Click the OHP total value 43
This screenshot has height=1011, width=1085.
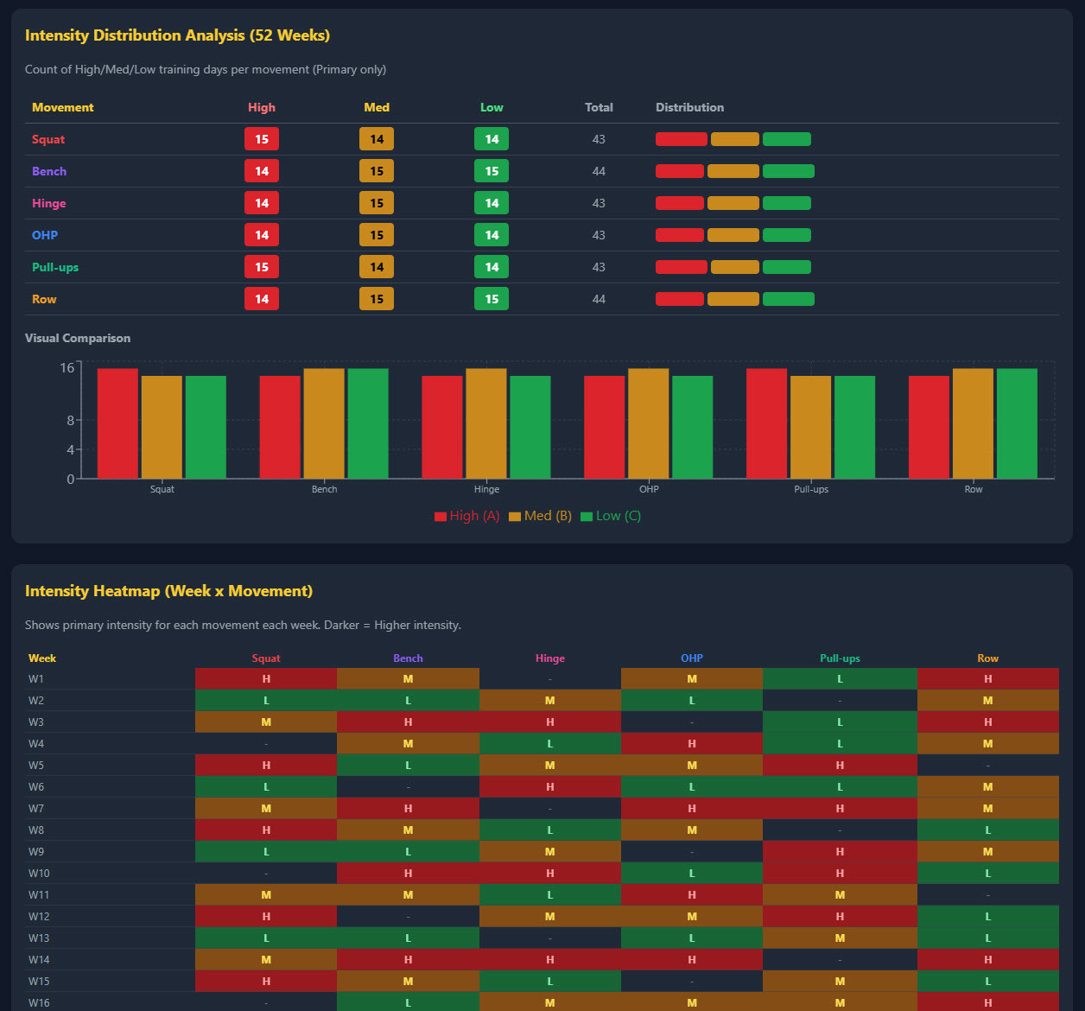click(x=599, y=235)
